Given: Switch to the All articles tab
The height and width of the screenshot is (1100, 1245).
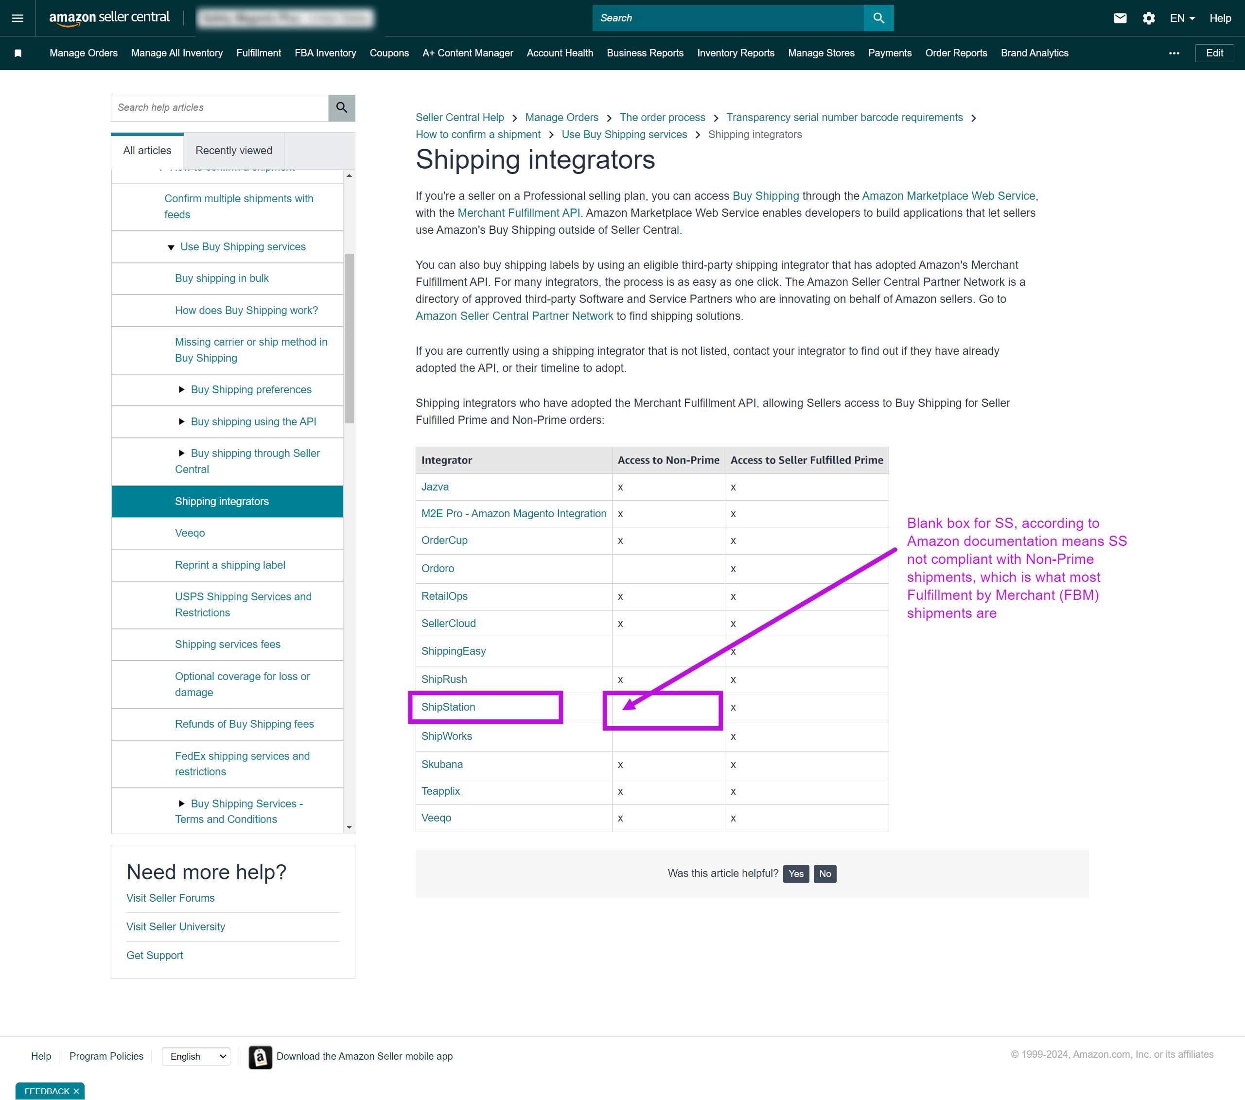Looking at the screenshot, I should pos(147,151).
